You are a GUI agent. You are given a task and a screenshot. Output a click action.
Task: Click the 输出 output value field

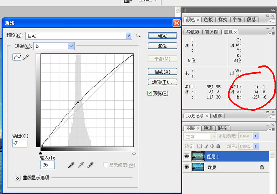[x=20, y=143]
